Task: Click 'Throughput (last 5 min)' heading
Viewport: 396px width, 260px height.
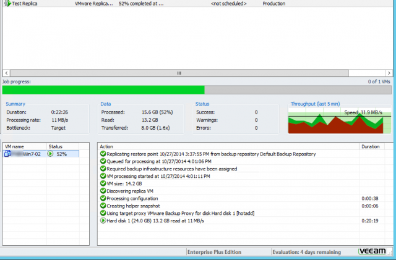Action: (315, 104)
